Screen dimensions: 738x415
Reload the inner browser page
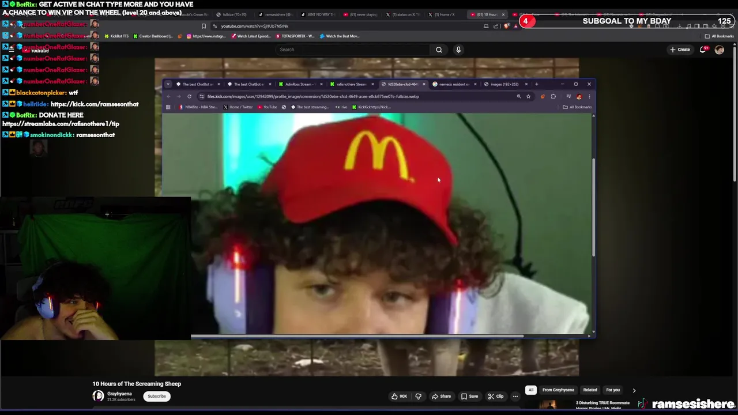pos(189,96)
